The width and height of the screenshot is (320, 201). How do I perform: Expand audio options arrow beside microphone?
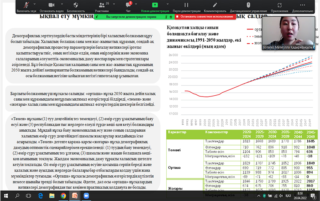click(35, 3)
